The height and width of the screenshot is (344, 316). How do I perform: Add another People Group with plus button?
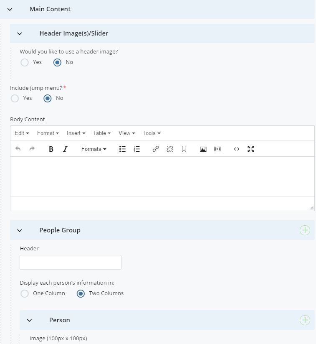coord(305,230)
